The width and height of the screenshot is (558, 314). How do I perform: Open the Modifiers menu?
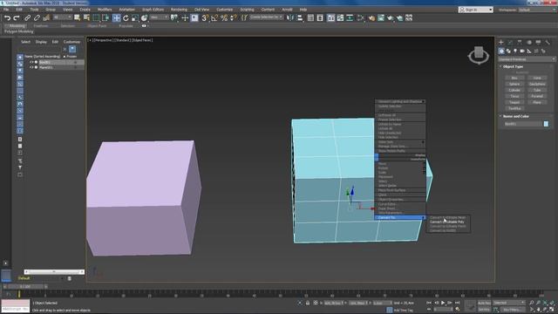point(105,10)
